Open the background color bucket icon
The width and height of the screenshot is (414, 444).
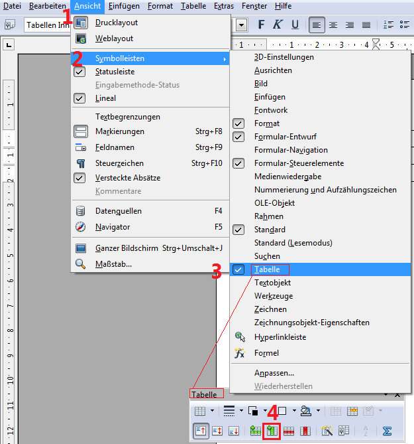[303, 411]
